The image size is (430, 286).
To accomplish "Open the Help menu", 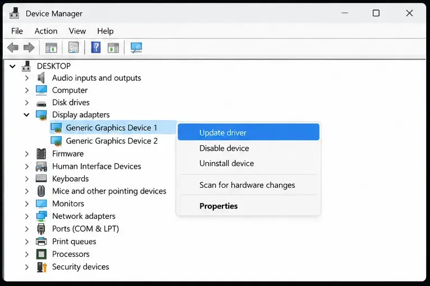I will (106, 31).
